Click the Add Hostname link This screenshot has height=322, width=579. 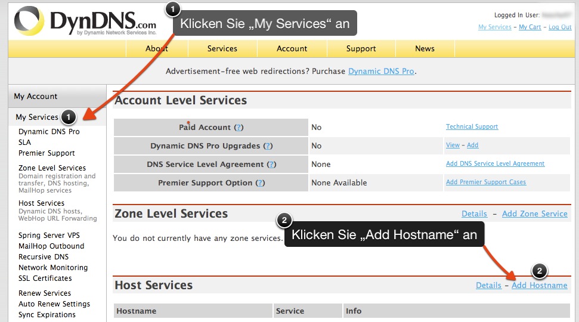(x=539, y=286)
